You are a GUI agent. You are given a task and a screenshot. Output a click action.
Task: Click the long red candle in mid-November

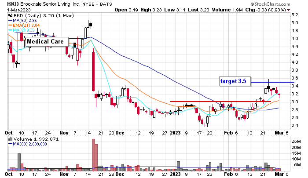pyautogui.click(x=93, y=72)
